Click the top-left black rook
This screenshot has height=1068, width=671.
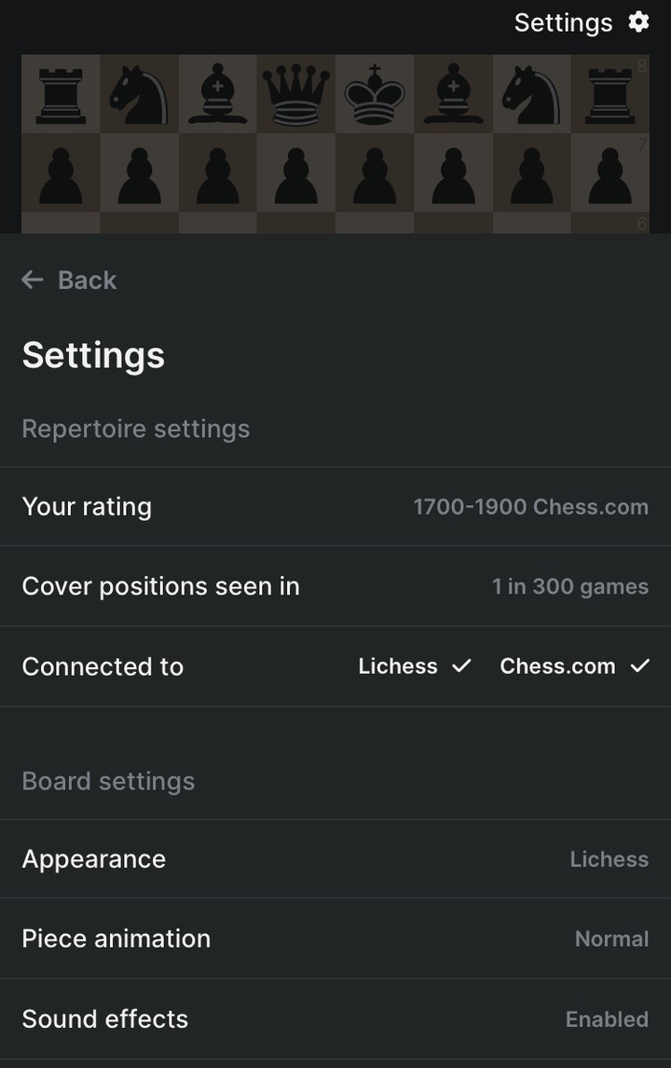click(61, 95)
